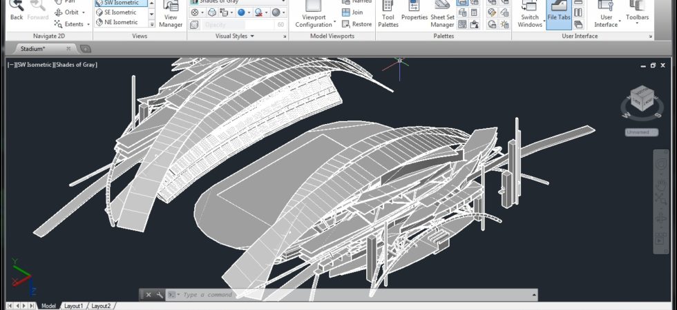This screenshot has width=677, height=310.
Task: Open the blue sphere shading dropdown arrow
Action: [249, 13]
